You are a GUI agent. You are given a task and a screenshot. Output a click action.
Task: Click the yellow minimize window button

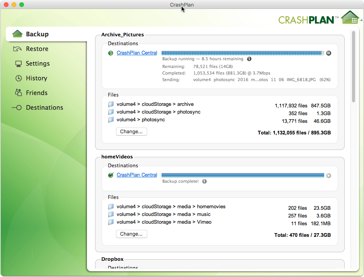tap(14, 5)
